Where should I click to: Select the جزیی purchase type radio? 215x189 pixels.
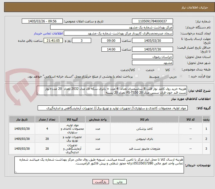coord(181,76)
